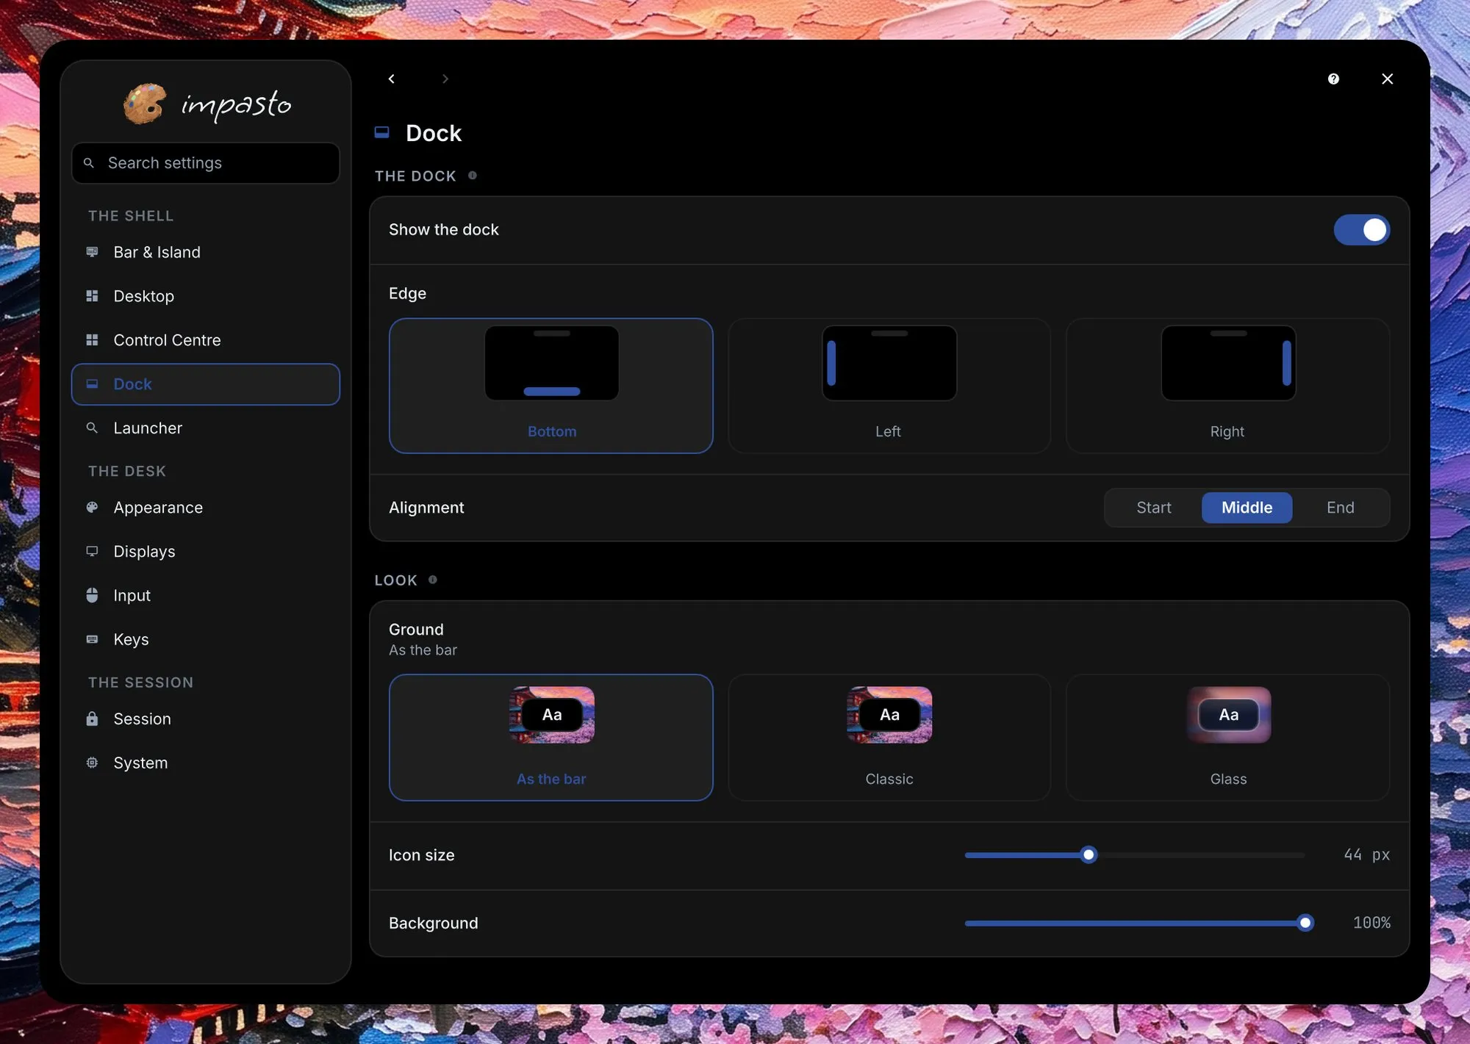Image resolution: width=1470 pixels, height=1044 pixels.
Task: Open the Appearance settings page
Action: [x=206, y=507]
